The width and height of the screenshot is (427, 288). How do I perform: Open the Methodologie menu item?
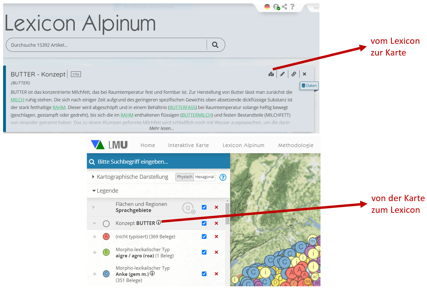296,145
